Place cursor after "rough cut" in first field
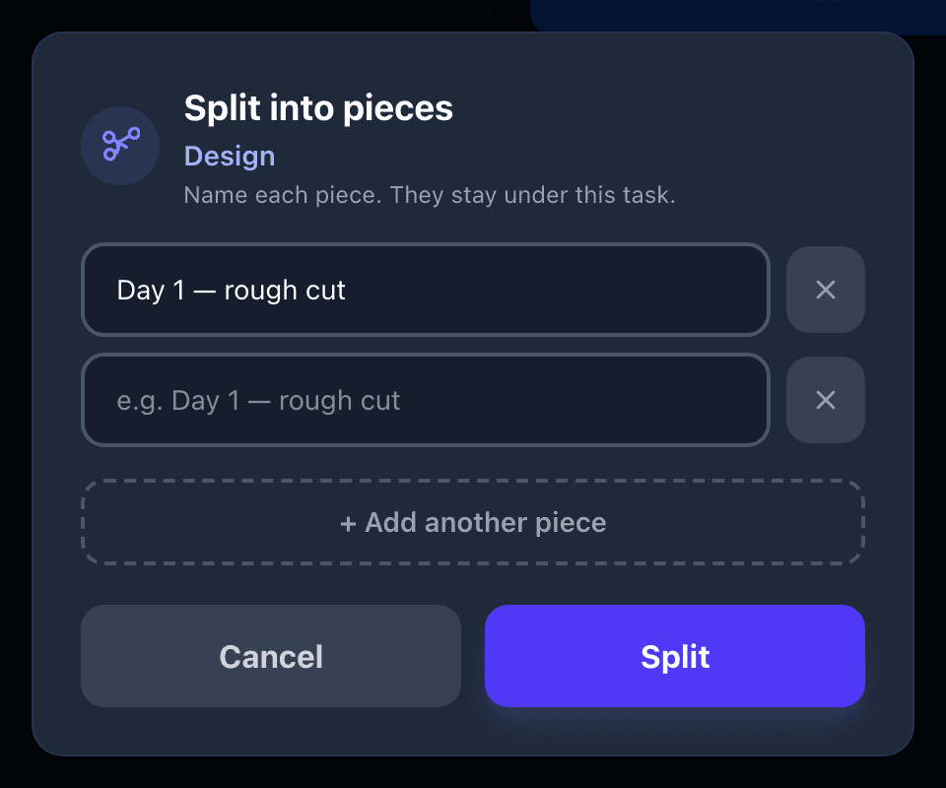This screenshot has width=946, height=788. tap(348, 290)
